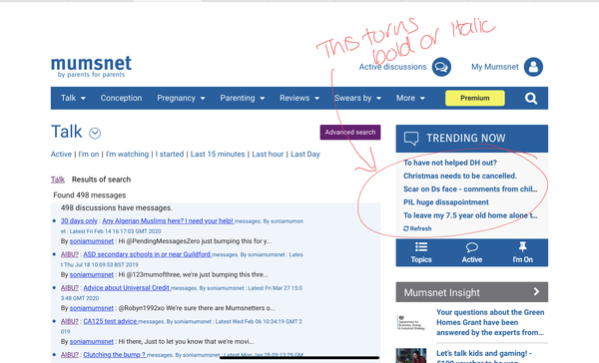This screenshot has height=363, width=599.
Task: Open 'Let's talk kids and gaming!' article
Action: pyautogui.click(x=484, y=355)
